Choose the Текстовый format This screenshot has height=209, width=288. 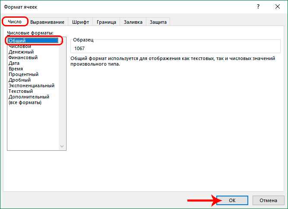(x=33, y=91)
